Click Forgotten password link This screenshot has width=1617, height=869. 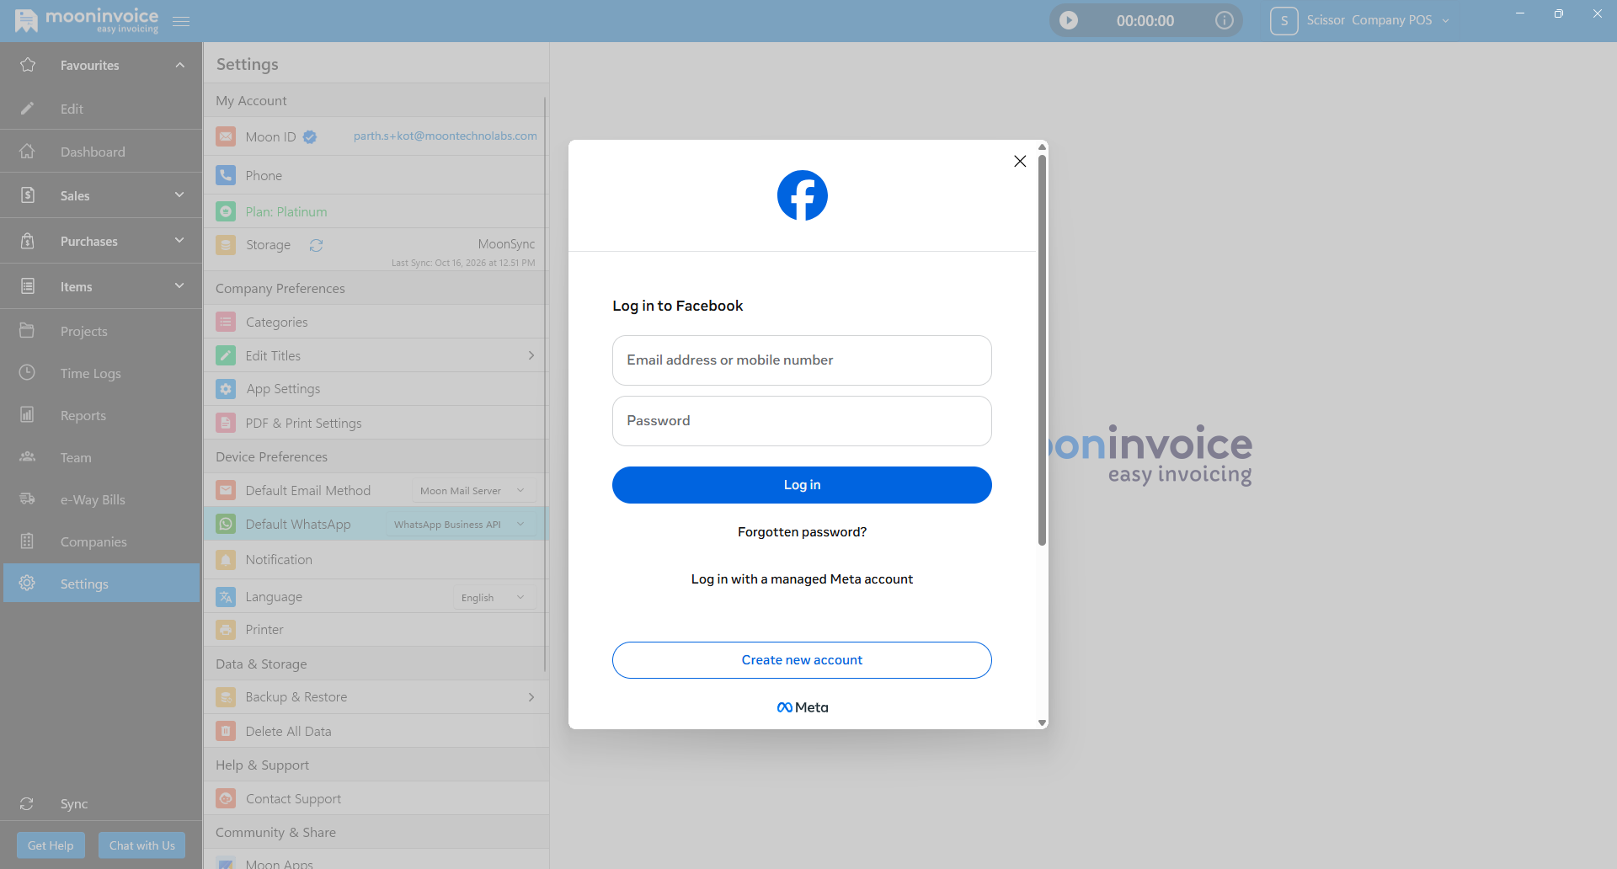[x=802, y=532]
